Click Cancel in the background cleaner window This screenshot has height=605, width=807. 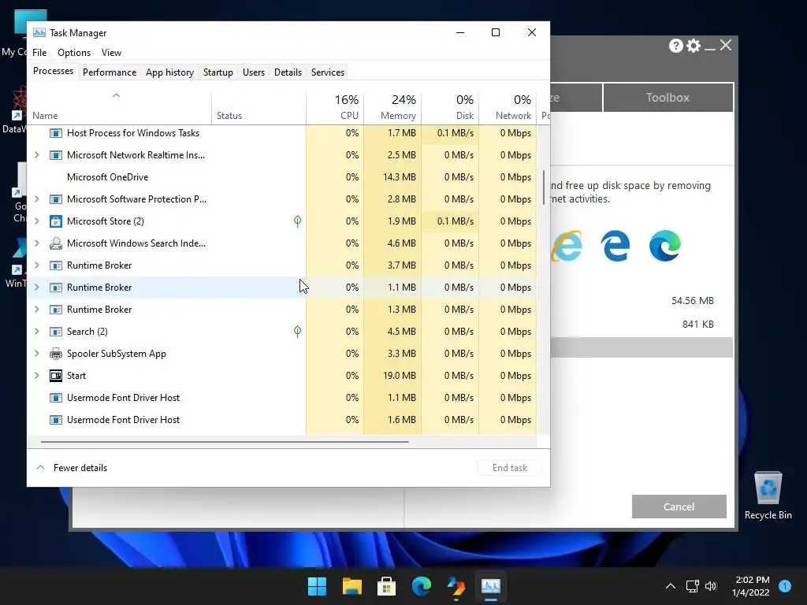point(679,507)
